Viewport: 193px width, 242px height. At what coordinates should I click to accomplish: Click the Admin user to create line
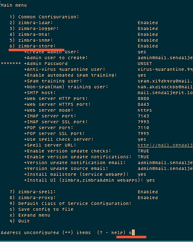pyautogui.click(x=109, y=58)
